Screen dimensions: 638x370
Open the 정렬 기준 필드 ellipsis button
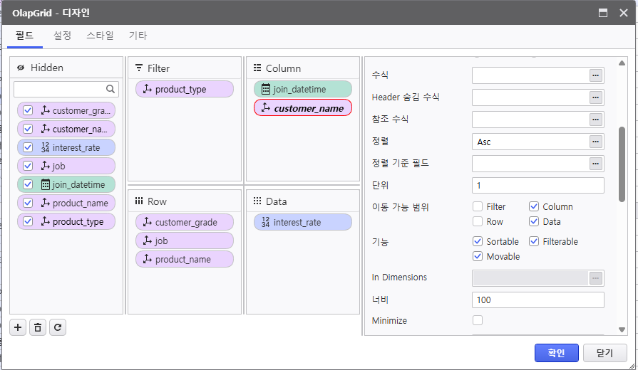(x=596, y=164)
